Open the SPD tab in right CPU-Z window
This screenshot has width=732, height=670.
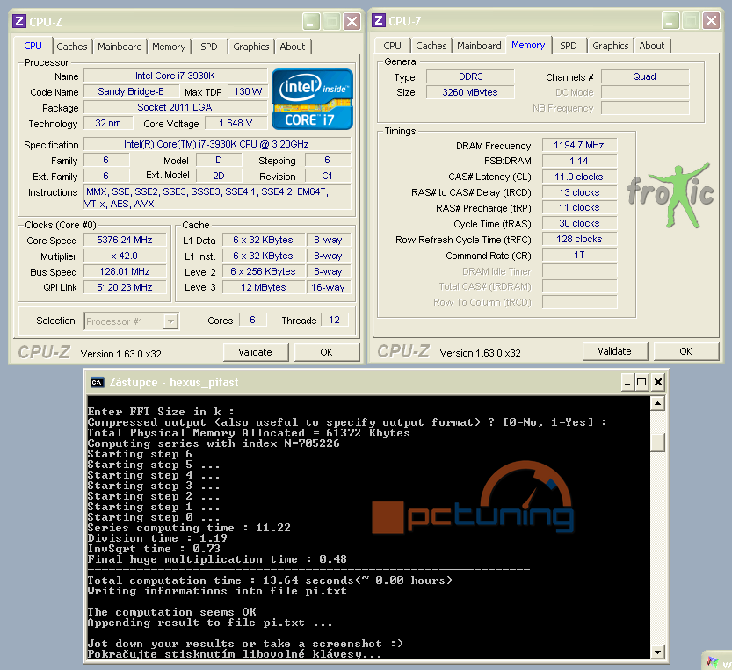pyautogui.click(x=569, y=46)
